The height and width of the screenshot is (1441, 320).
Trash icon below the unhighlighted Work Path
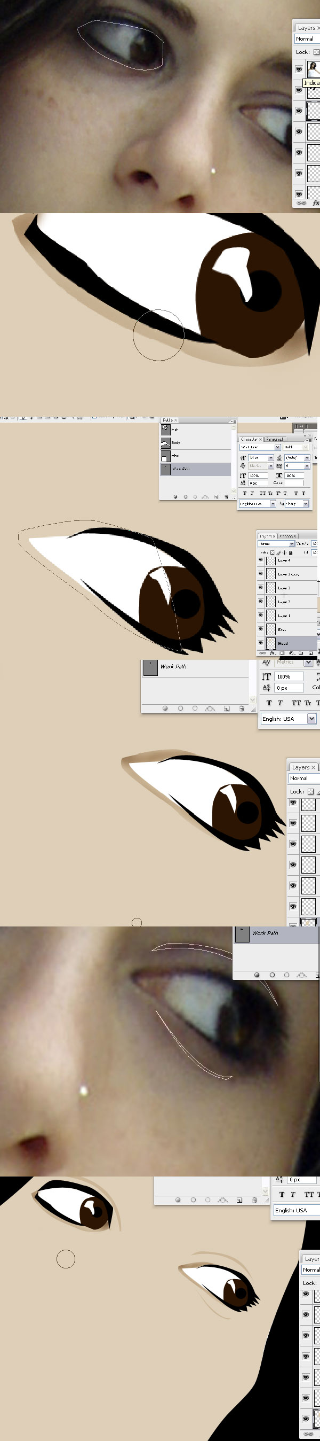pyautogui.click(x=241, y=708)
